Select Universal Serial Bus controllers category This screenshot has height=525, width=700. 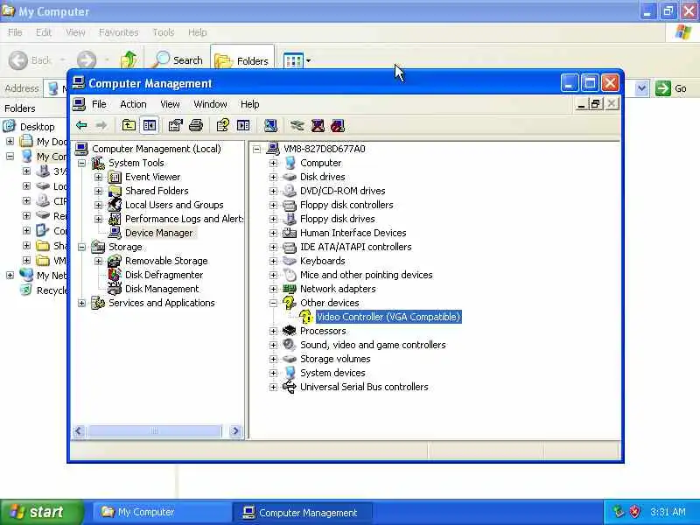(x=364, y=387)
